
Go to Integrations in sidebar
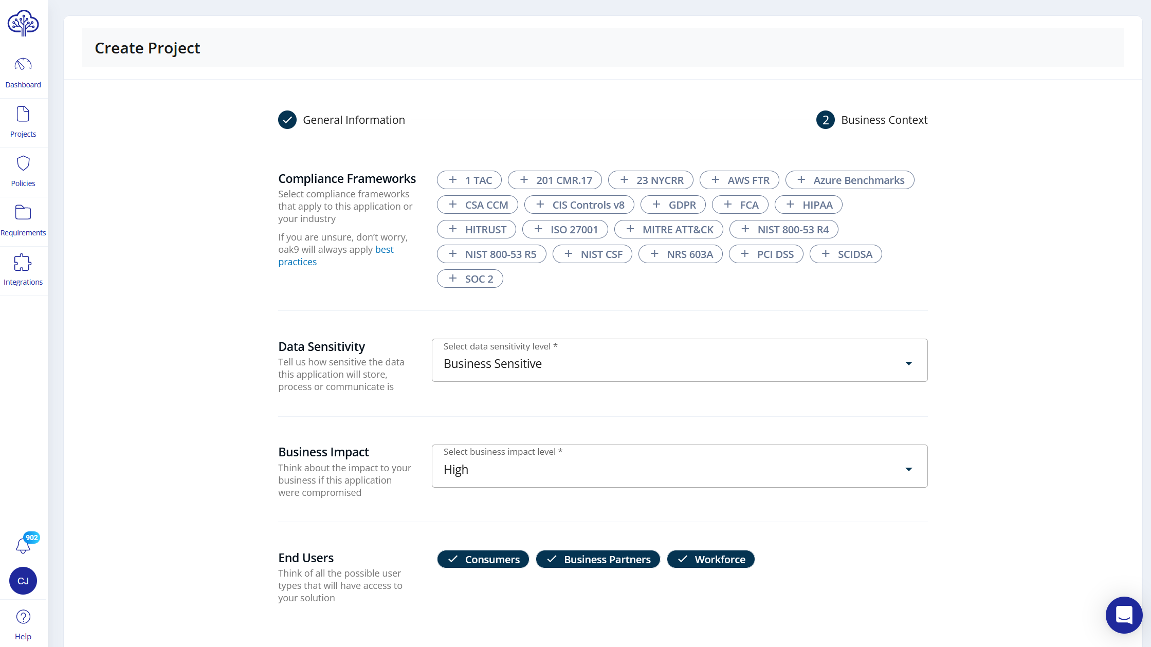tap(23, 282)
